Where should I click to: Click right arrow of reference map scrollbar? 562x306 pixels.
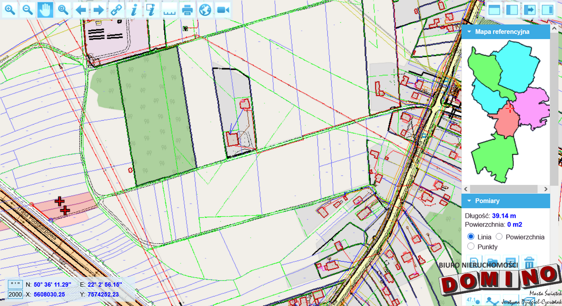click(546, 189)
